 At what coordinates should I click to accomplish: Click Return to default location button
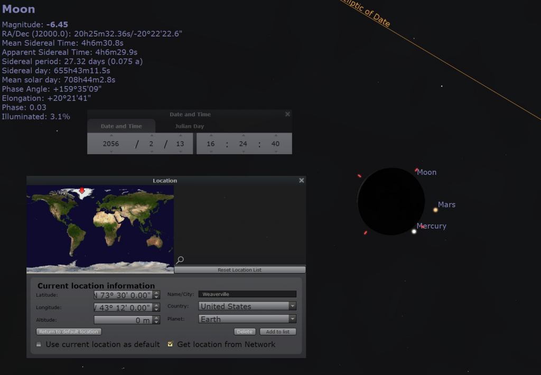tap(69, 332)
